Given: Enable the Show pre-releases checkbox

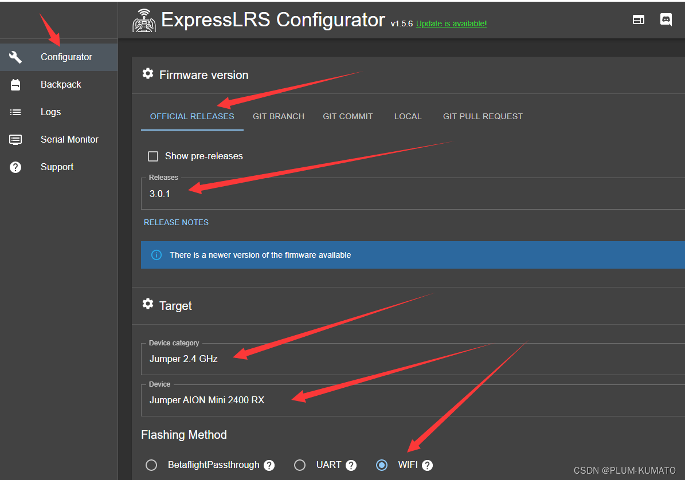Looking at the screenshot, I should point(153,156).
